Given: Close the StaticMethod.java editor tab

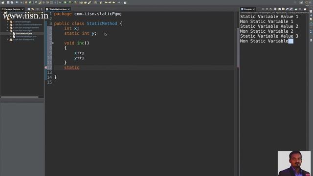Looking at the screenshot, I should [x=68, y=9].
